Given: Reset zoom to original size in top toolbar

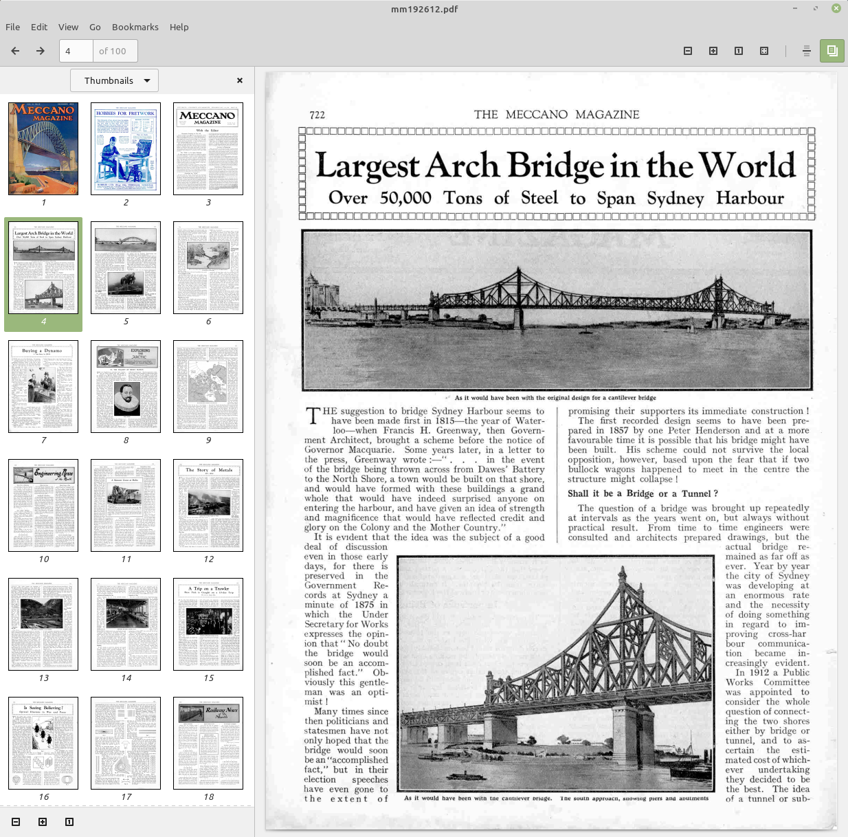Looking at the screenshot, I should coord(739,51).
